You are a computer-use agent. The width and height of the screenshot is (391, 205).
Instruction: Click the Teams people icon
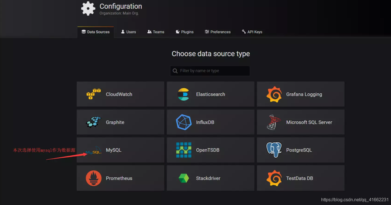click(149, 32)
